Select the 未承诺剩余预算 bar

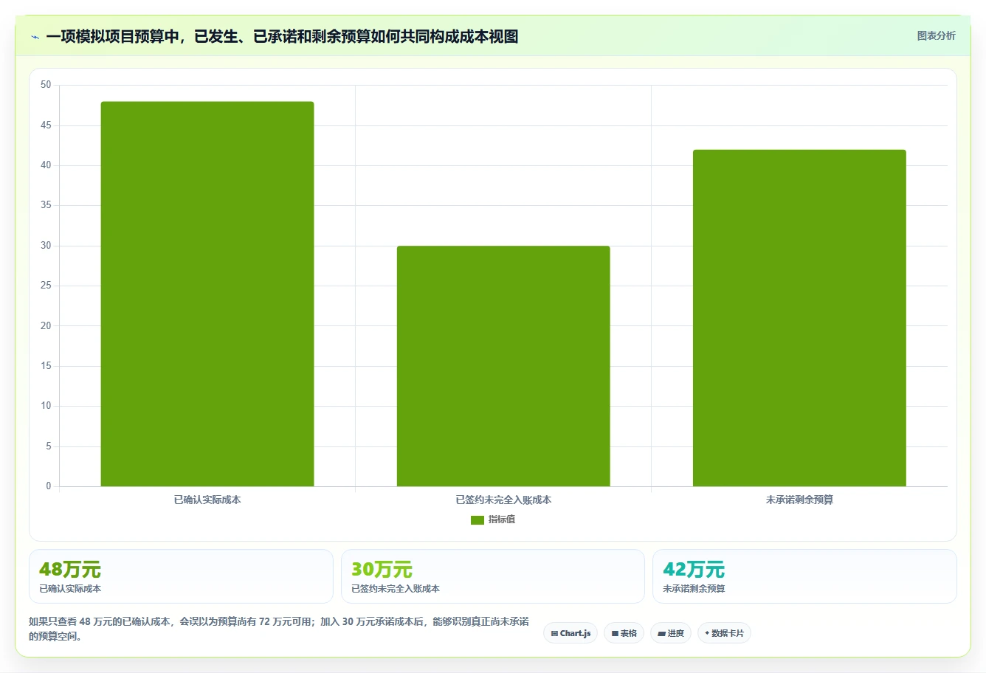pos(799,318)
